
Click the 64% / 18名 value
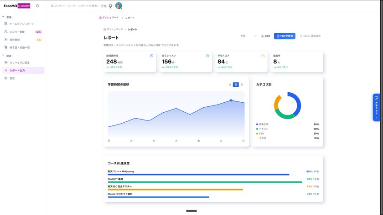click(313, 186)
